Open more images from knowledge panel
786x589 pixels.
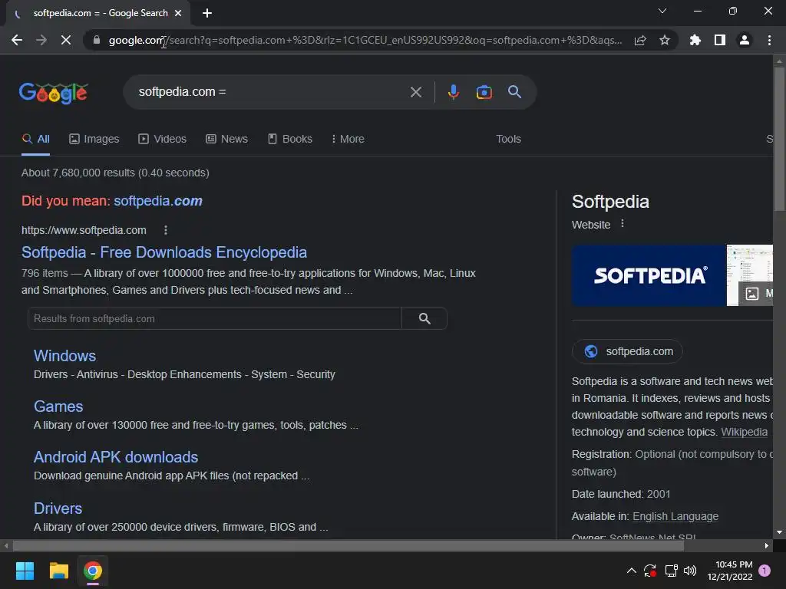[x=758, y=294]
